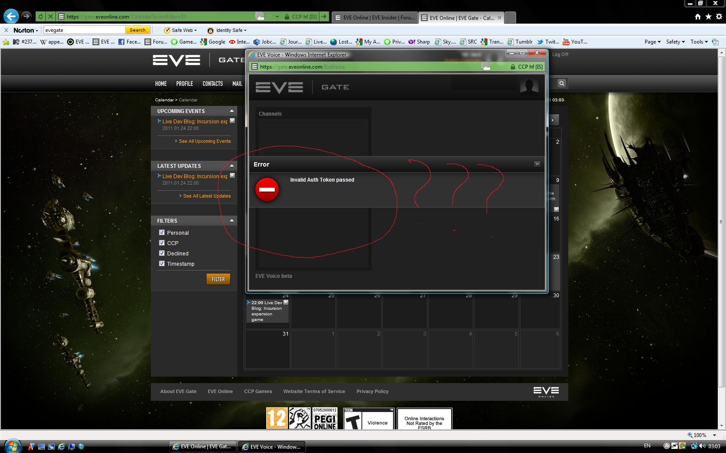This screenshot has width=726, height=453.
Task: Open the Privacy Policy footer link
Action: [373, 391]
